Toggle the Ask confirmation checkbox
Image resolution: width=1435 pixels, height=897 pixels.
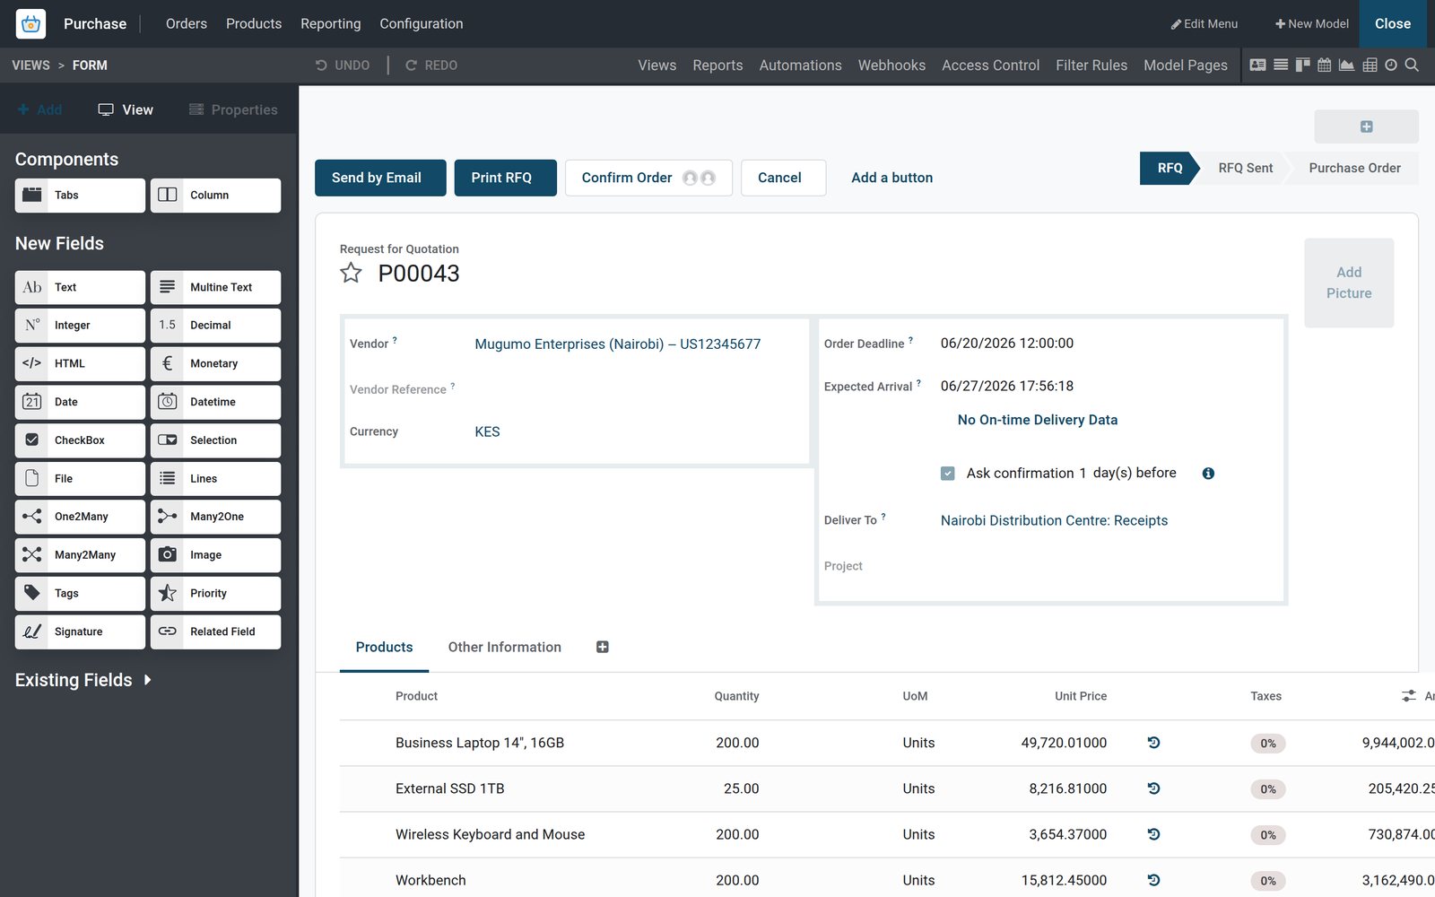(x=947, y=474)
